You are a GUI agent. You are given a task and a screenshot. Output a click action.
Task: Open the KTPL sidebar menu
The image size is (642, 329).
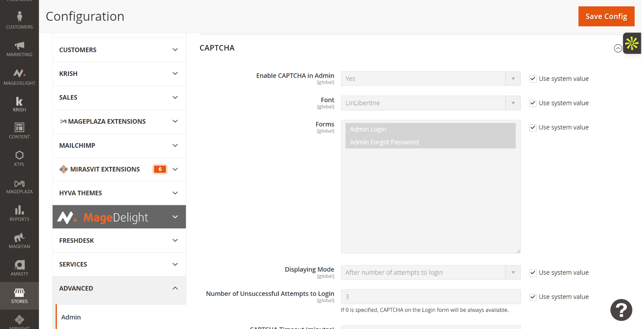(x=19, y=158)
